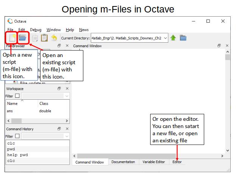Image resolution: width=236 pixels, height=182 pixels.
Task: Switch to the Editor tab
Action: tap(177, 162)
